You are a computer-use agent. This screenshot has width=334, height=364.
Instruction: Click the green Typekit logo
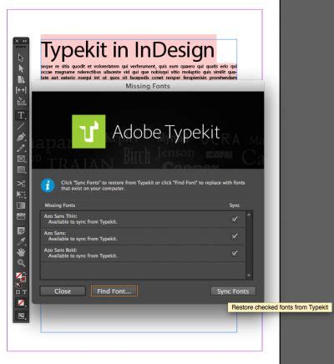click(x=89, y=132)
